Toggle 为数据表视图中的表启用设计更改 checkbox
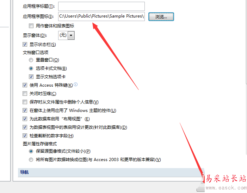This screenshot has width=247, height=193. point(25,127)
